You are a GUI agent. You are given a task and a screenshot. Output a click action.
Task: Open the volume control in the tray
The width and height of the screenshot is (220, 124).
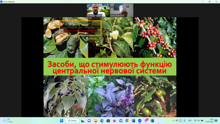pyautogui.click(x=199, y=121)
